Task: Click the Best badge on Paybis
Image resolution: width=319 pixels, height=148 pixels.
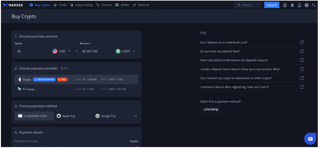Action: coord(62,79)
